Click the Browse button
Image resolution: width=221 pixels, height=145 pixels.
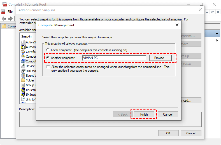point(160,58)
